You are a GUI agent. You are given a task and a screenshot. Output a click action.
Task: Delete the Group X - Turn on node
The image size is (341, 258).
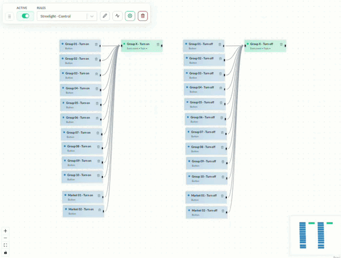(158, 44)
